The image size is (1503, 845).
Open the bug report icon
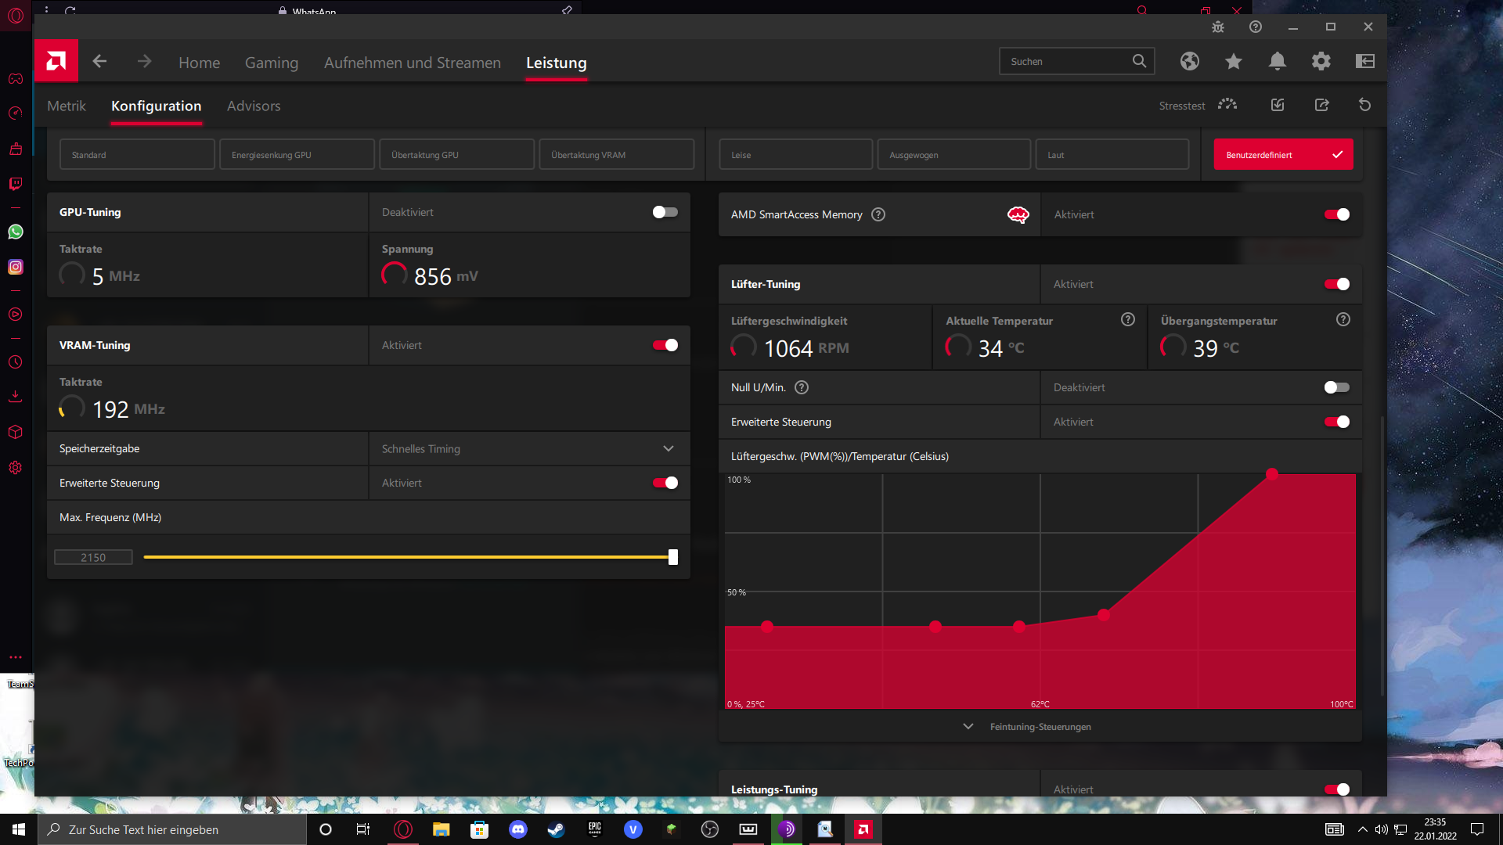tap(1217, 27)
